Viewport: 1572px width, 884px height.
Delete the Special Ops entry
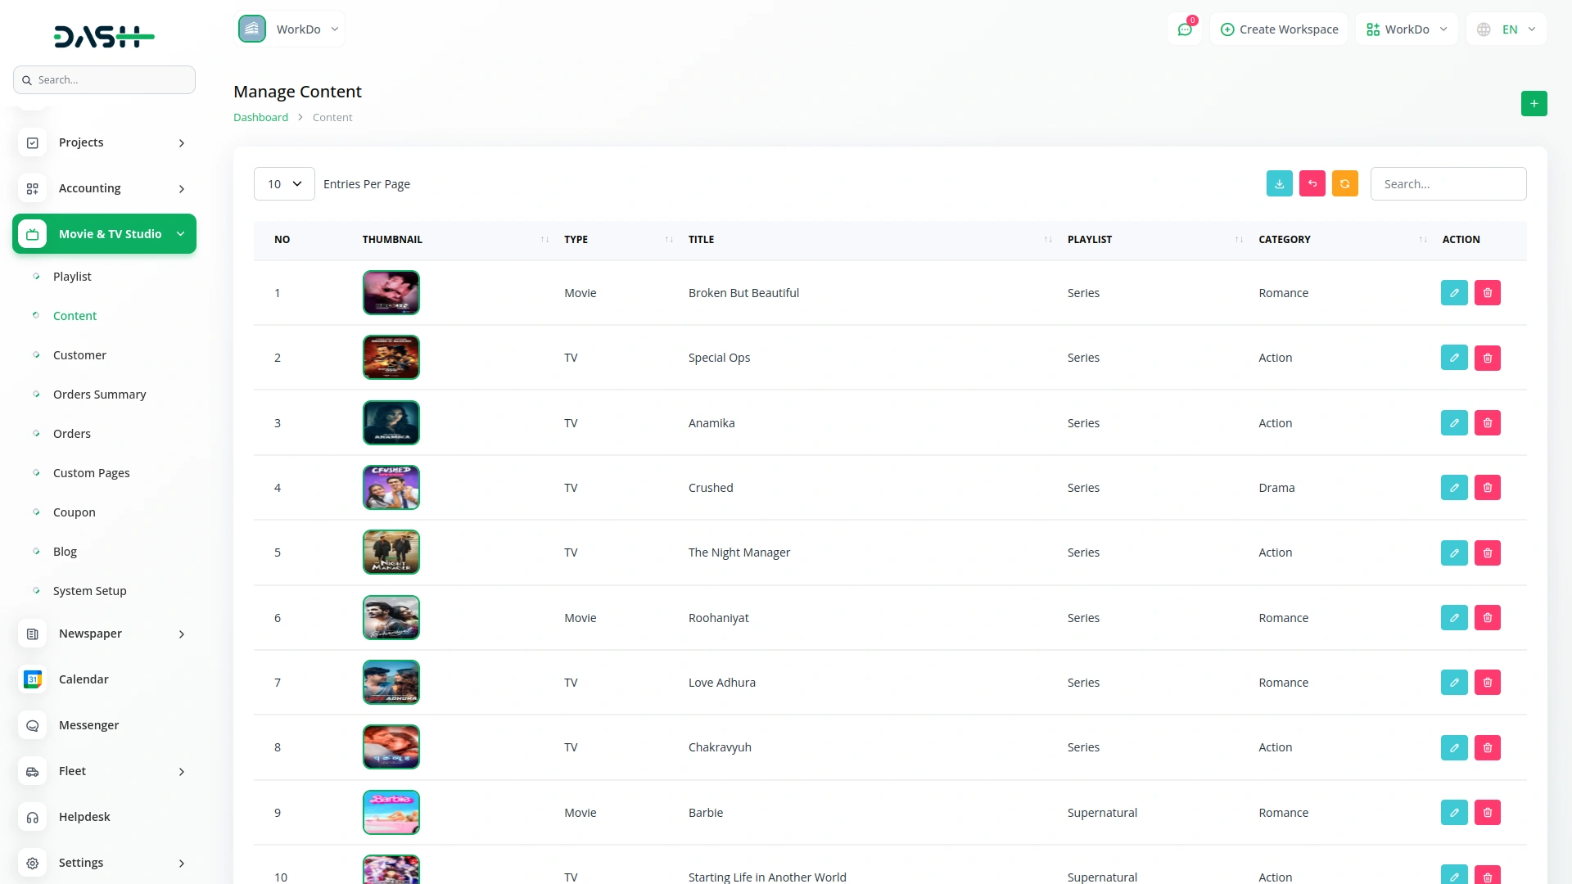coord(1487,358)
